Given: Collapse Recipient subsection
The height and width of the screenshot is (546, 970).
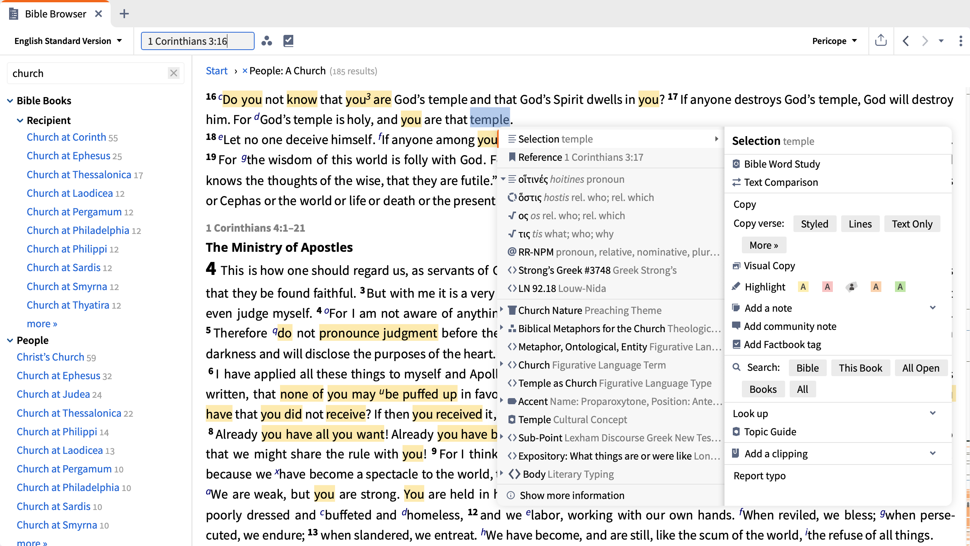Looking at the screenshot, I should pyautogui.click(x=20, y=121).
